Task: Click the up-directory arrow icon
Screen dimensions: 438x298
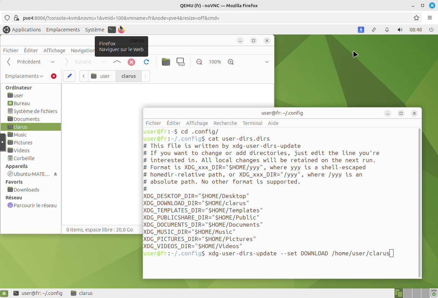Action: pyautogui.click(x=117, y=62)
